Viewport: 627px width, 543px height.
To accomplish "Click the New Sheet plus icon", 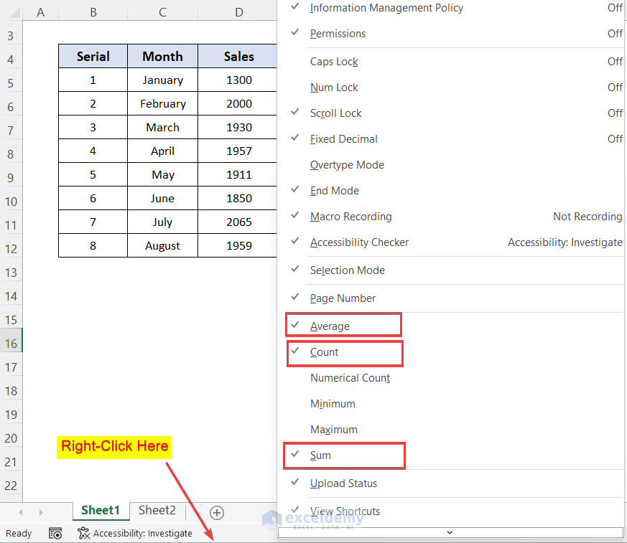I will [x=216, y=512].
